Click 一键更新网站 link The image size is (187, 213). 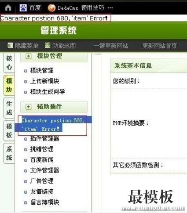(111, 46)
